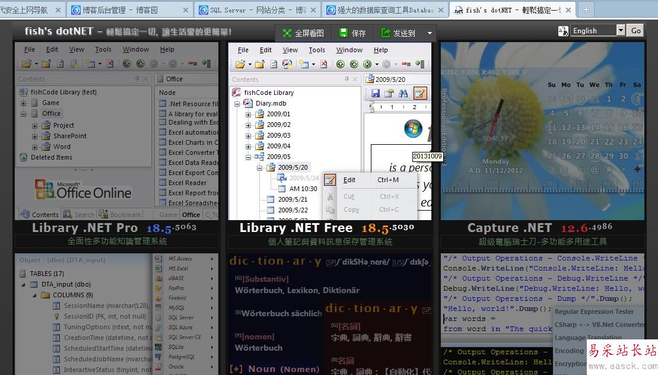Viewport: 658px width, 375px height.
Task: Click the properties icon beside the blue save disk
Action: [389, 93]
